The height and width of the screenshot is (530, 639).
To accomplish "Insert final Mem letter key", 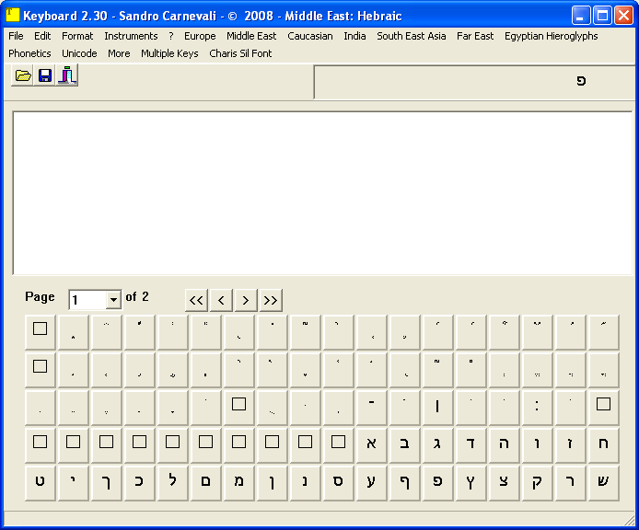I will (206, 483).
